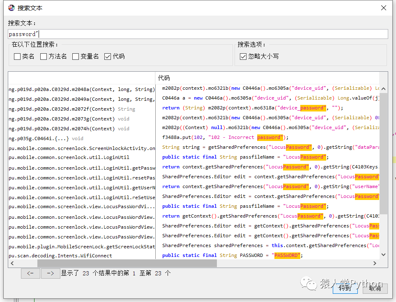
Task: Go to next results page with -> button
Action: [50, 273]
